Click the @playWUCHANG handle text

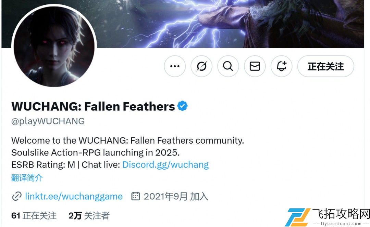(48, 121)
